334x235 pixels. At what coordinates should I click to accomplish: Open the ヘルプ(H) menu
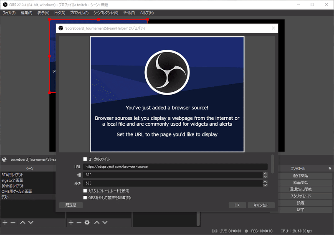(x=147, y=13)
